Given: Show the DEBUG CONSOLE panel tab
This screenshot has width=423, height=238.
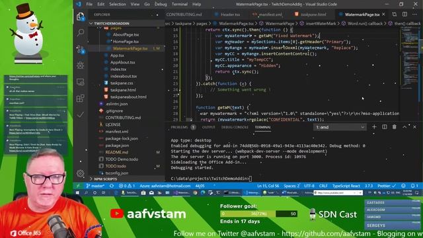Looking at the screenshot, I should click(x=235, y=127).
